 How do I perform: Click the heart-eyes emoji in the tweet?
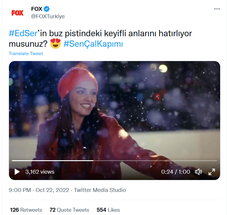click(56, 44)
